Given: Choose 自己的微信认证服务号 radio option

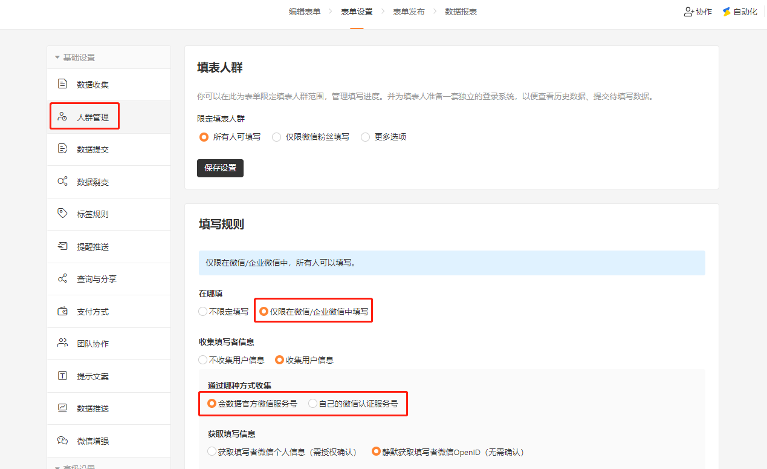Looking at the screenshot, I should point(312,403).
